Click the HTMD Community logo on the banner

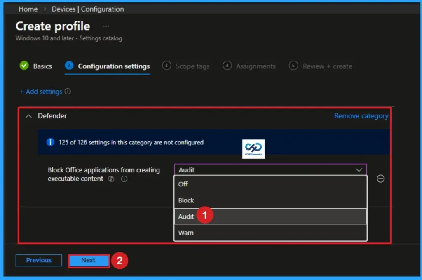pos(253,149)
